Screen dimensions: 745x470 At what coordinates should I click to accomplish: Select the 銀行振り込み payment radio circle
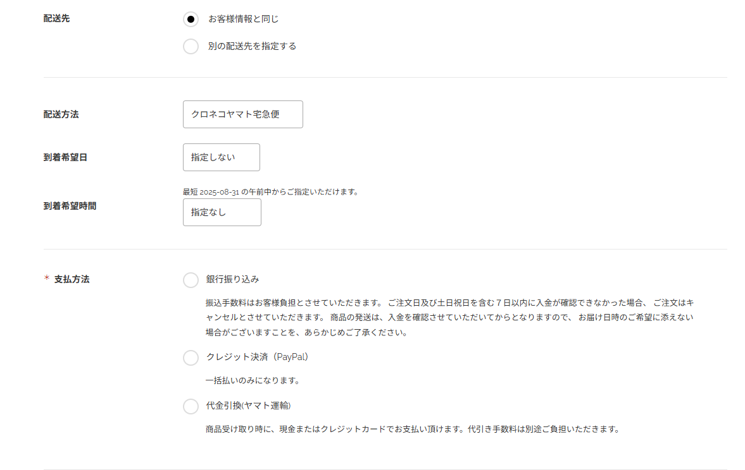coord(191,280)
